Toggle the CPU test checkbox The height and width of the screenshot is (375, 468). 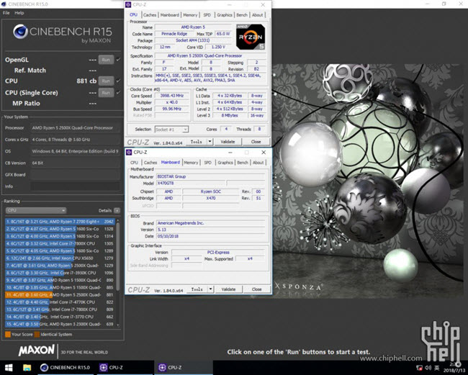tap(119, 81)
